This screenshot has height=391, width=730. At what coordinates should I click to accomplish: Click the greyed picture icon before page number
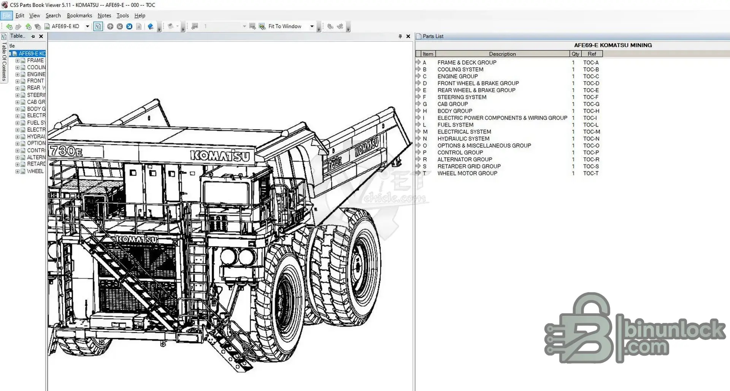tap(195, 26)
